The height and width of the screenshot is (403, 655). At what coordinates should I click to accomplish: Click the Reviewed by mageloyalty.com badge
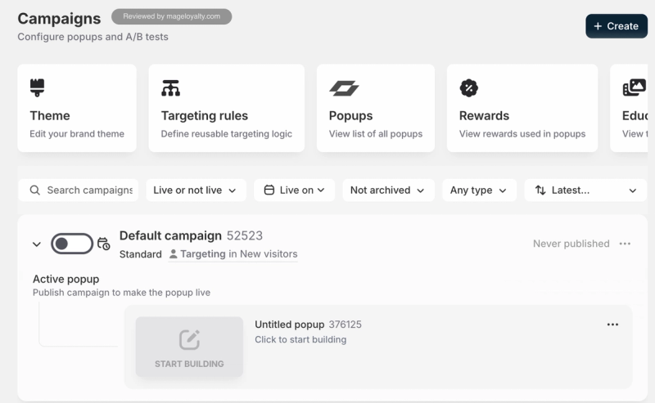(x=171, y=16)
